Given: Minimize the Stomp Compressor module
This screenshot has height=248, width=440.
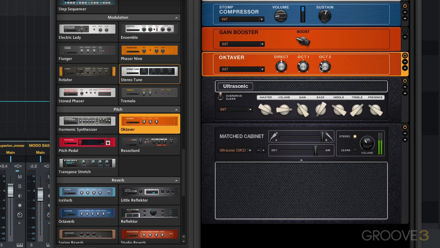Looking at the screenshot, I should tap(405, 12).
